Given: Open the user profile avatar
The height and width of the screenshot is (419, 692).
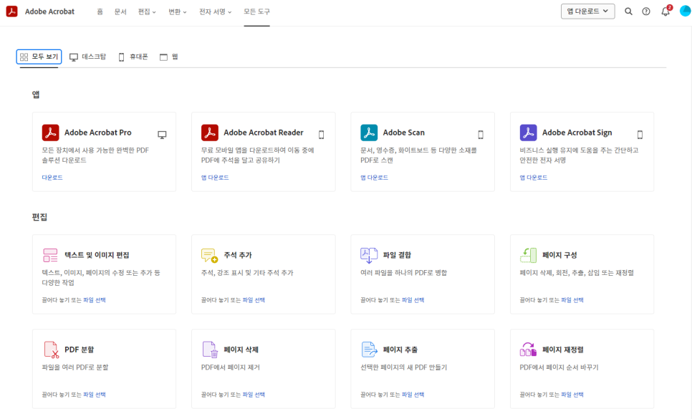Looking at the screenshot, I should (686, 11).
